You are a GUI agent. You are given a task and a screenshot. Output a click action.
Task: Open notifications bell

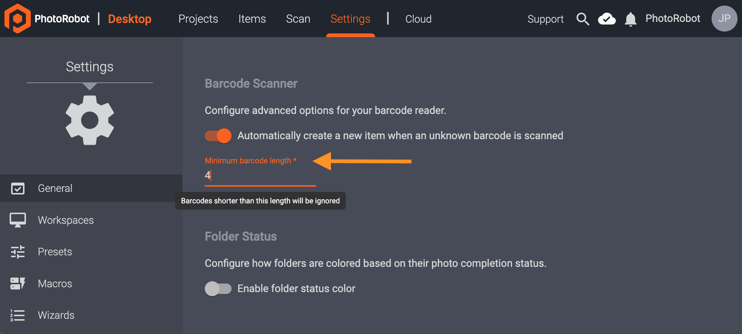click(630, 19)
